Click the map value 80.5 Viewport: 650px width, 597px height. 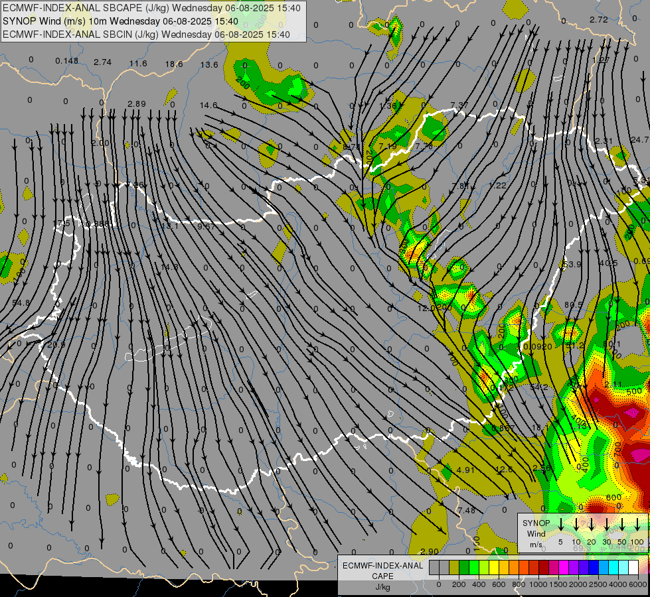(573, 304)
